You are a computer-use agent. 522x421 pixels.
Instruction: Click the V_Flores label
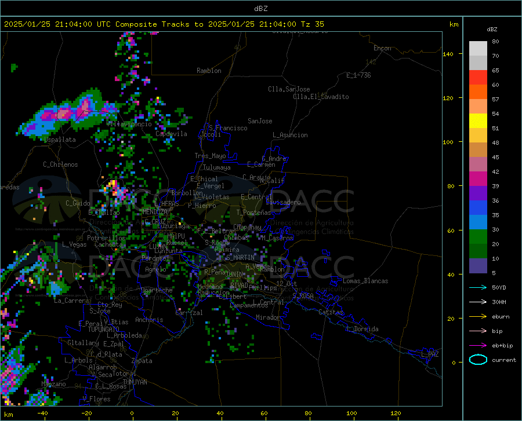pyautogui.click(x=96, y=399)
